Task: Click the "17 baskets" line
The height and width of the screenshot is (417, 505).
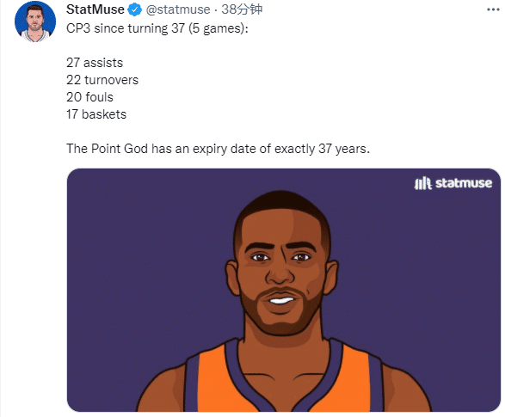Action: pyautogui.click(x=96, y=114)
